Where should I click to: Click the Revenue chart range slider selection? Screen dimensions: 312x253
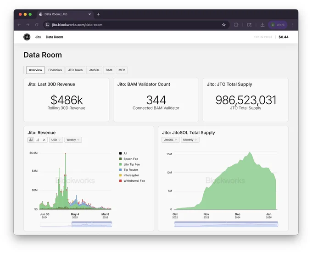coord(92,225)
